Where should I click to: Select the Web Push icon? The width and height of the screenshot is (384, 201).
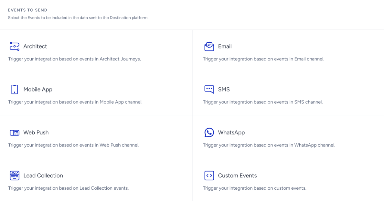pos(15,133)
